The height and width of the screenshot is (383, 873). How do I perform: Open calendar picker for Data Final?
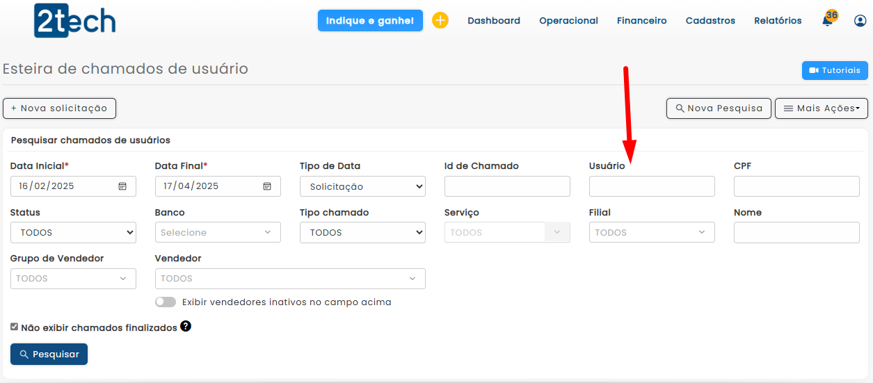[x=267, y=186]
